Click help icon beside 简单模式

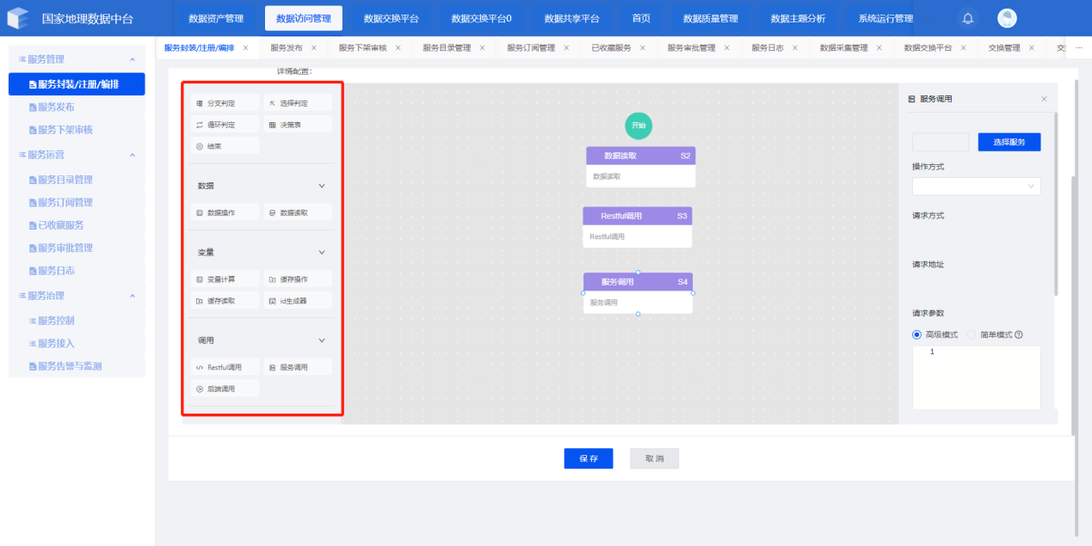(x=1019, y=334)
